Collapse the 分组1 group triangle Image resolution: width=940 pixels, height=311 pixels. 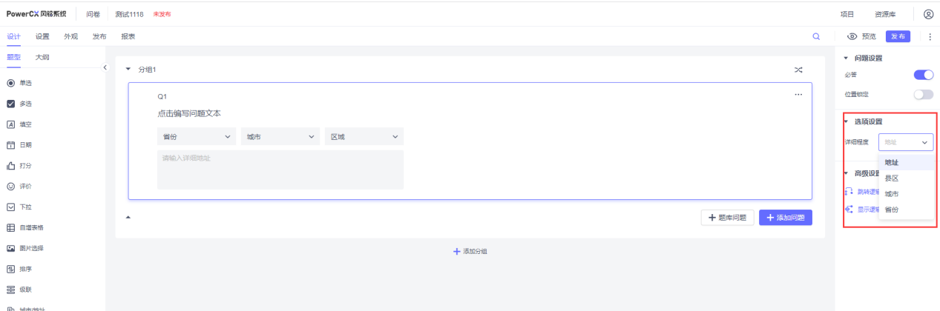click(x=128, y=69)
